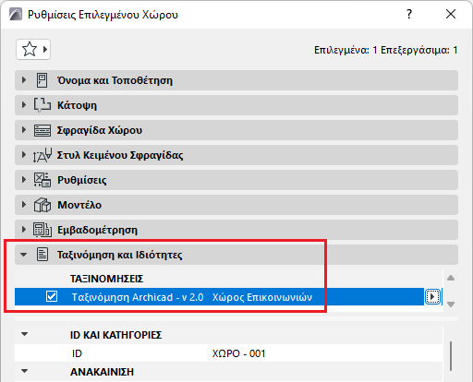Click the Εμβαδομέτρηση calculator icon
The image size is (473, 382).
42,230
